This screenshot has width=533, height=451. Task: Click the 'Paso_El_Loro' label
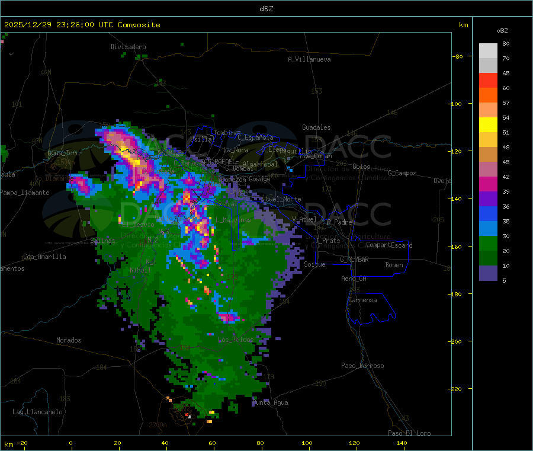point(410,433)
